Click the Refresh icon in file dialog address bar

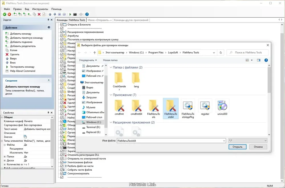pos(221,53)
